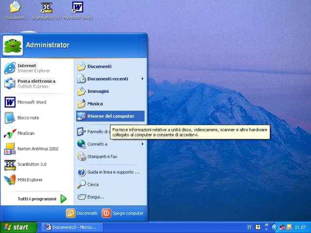
Task: Click the frog user account picture
Action: tap(13, 45)
